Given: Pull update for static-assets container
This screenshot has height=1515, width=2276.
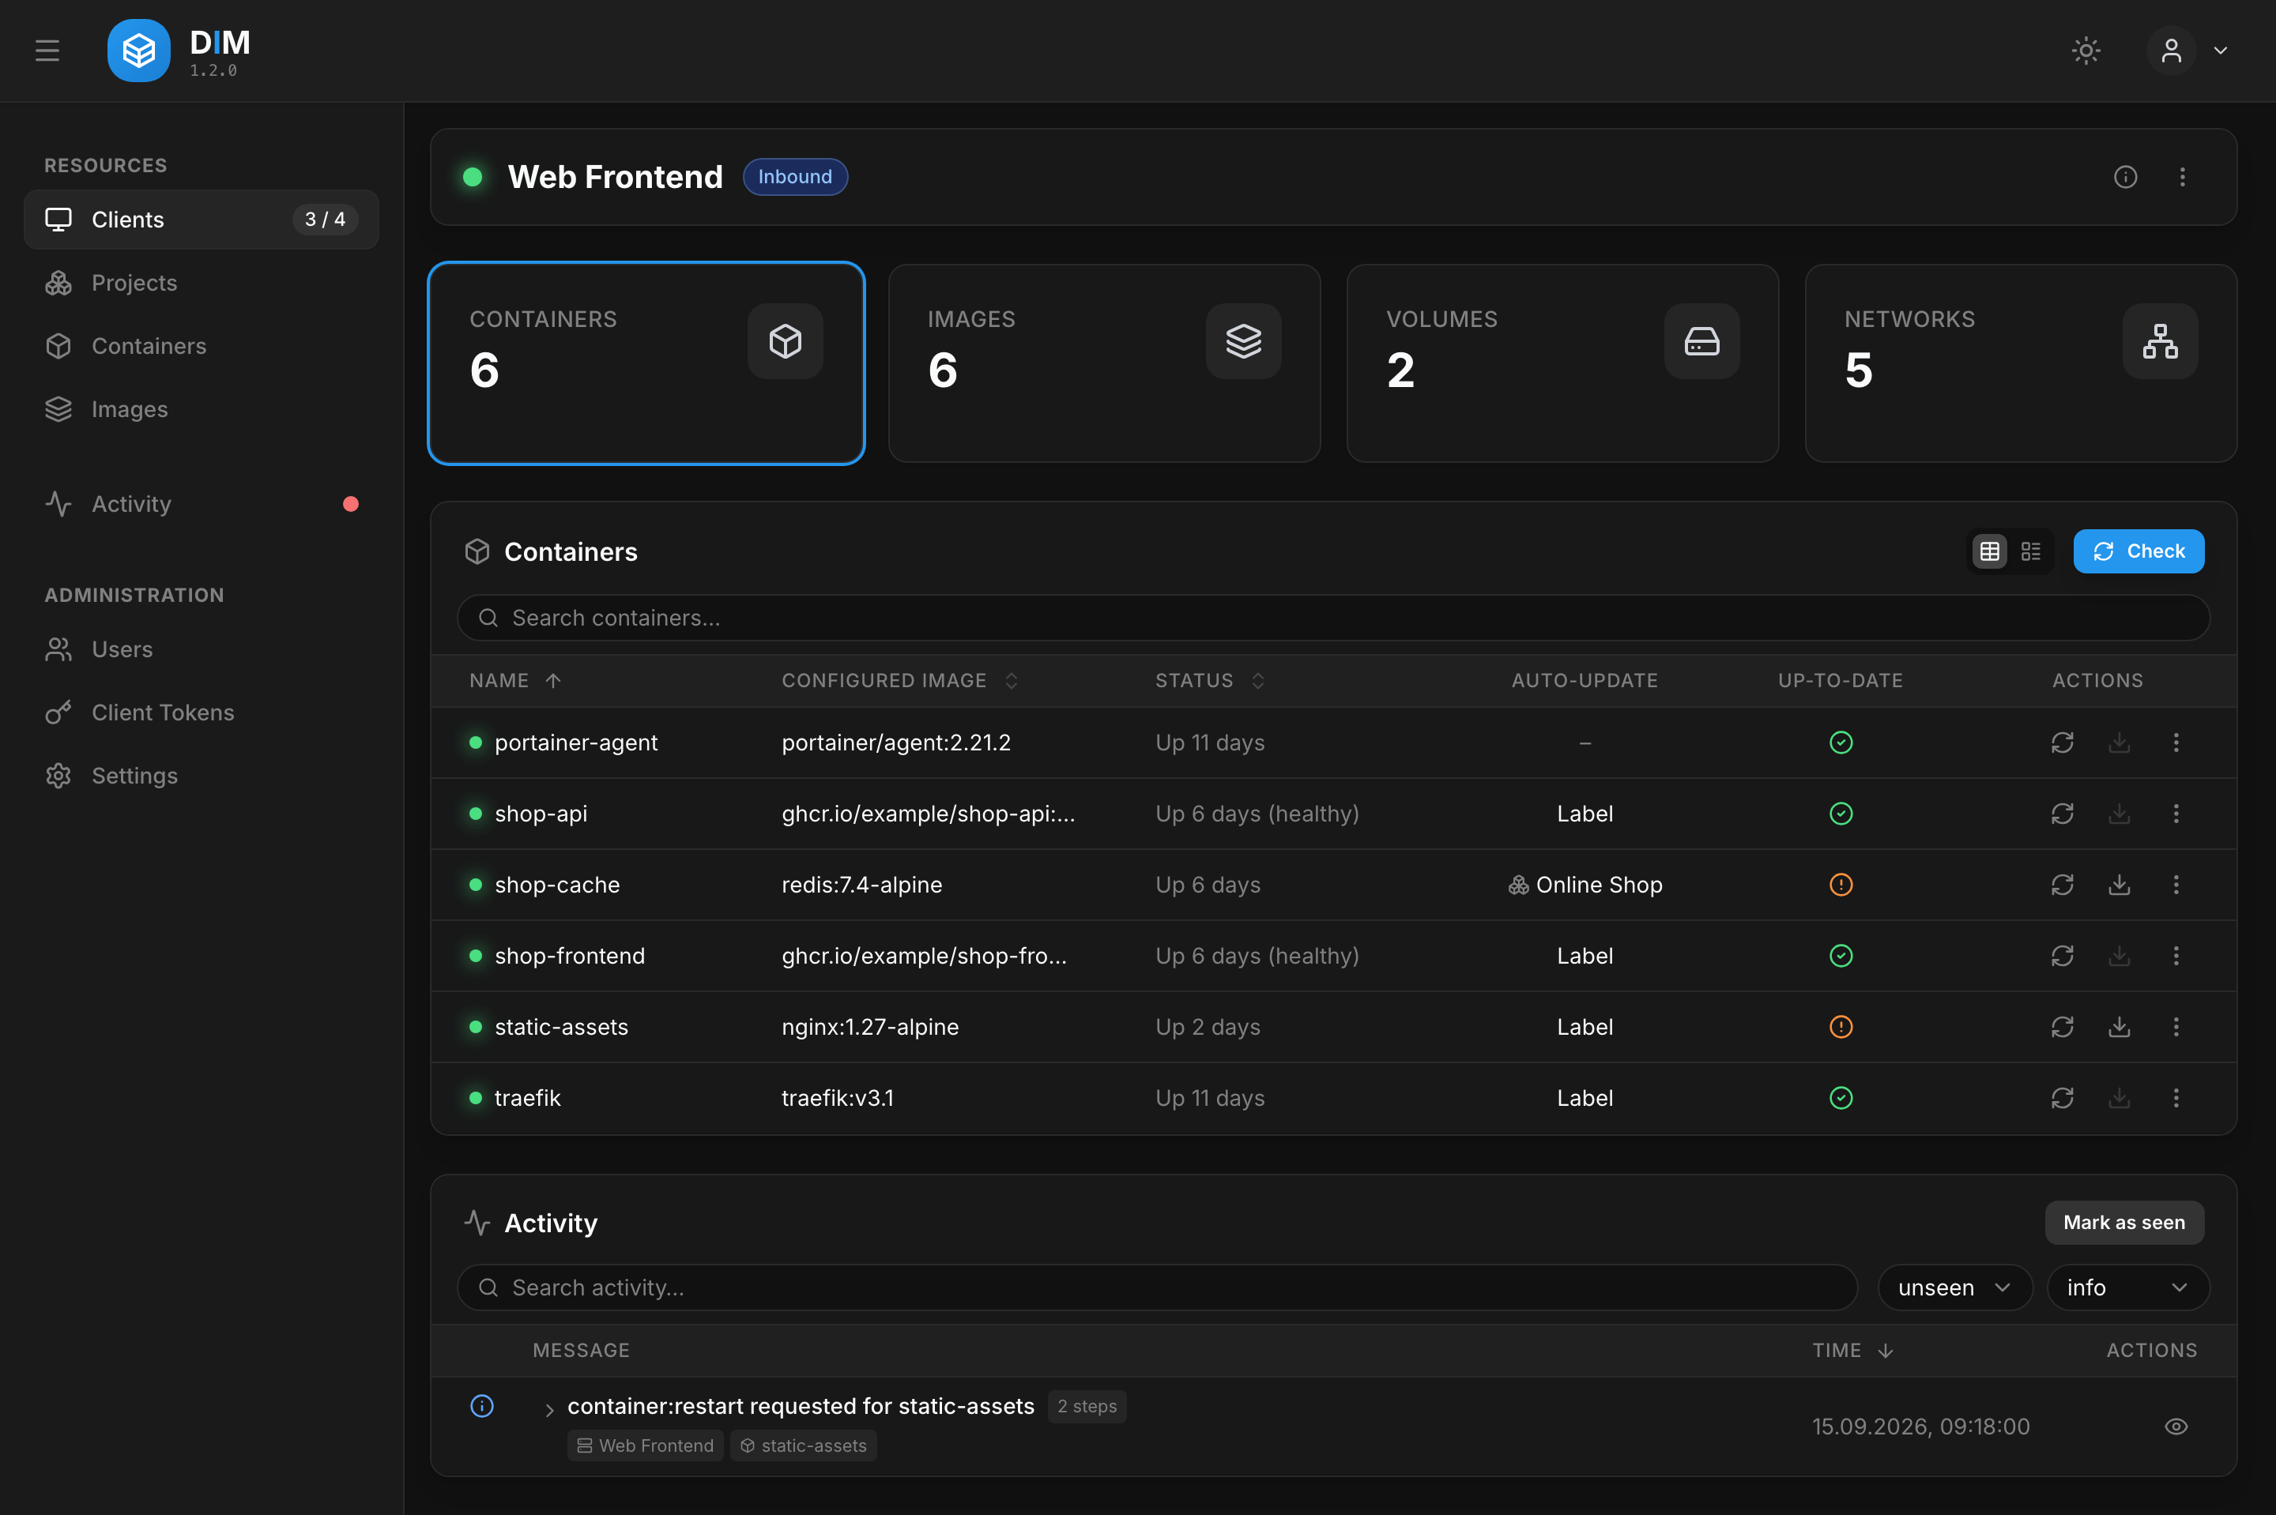Looking at the screenshot, I should [x=2120, y=1026].
